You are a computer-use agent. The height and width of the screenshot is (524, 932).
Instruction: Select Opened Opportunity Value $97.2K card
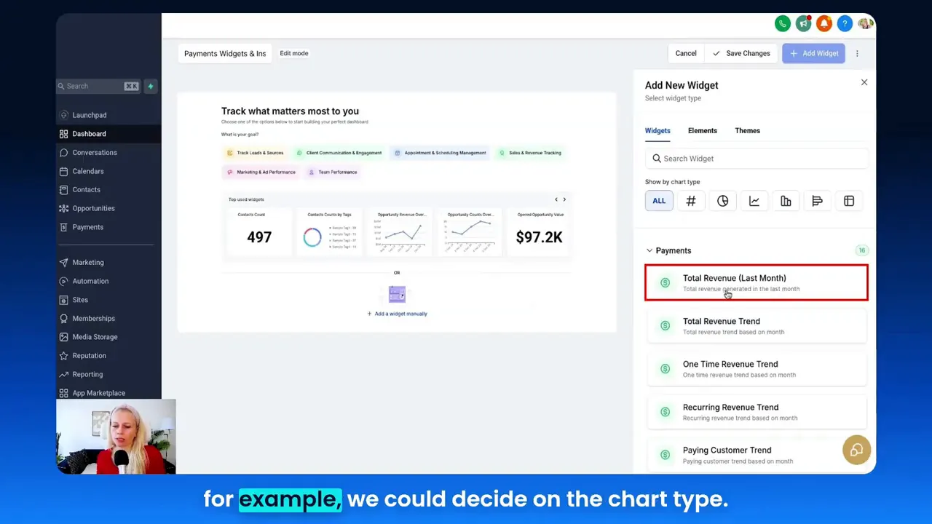point(540,232)
